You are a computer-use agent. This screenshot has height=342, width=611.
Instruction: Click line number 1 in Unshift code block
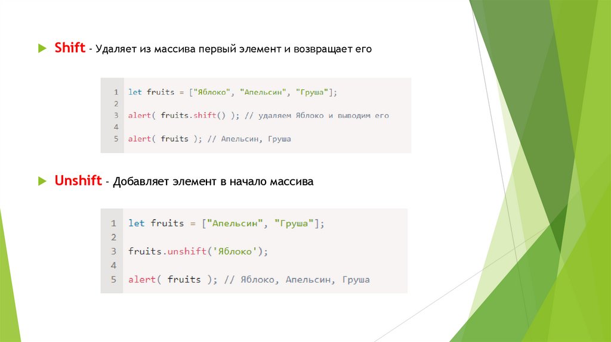click(113, 223)
